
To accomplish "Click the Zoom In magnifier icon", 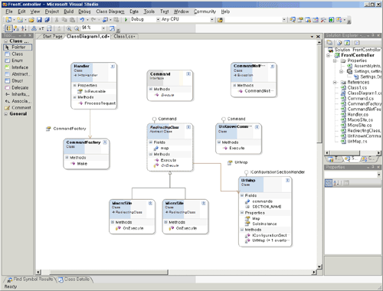I will point(69,28).
